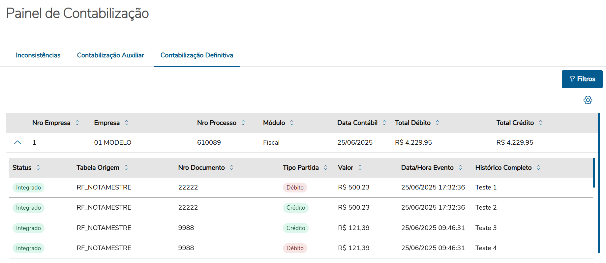This screenshot has width=606, height=263.
Task: Sort by Tipo Partida column
Action: [326, 167]
